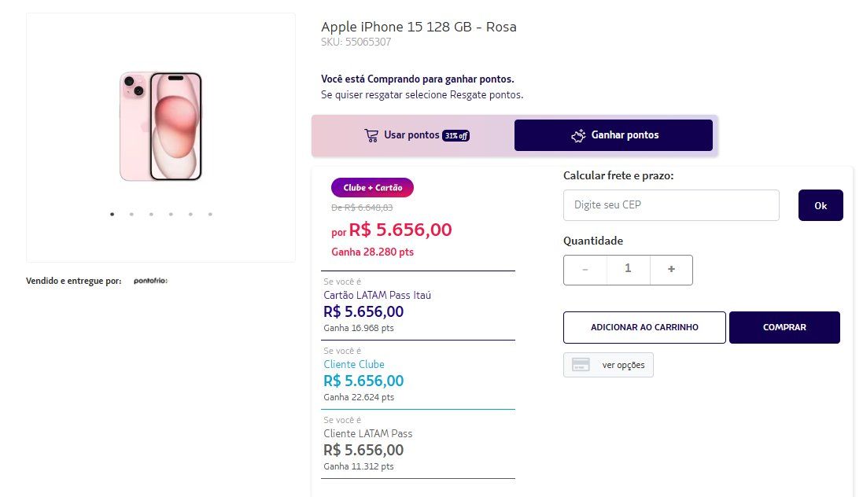
Task: Click the Digite seu CEP field
Action: pyautogui.click(x=671, y=205)
